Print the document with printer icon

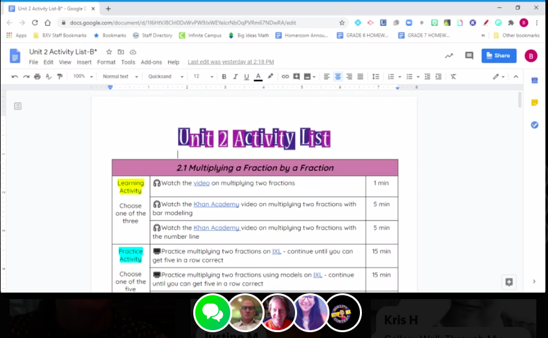pos(37,77)
